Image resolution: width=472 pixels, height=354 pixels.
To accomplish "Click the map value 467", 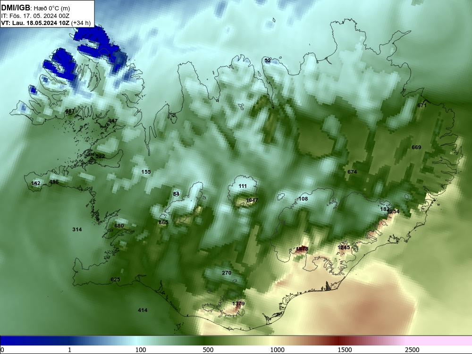I will click(x=70, y=111).
